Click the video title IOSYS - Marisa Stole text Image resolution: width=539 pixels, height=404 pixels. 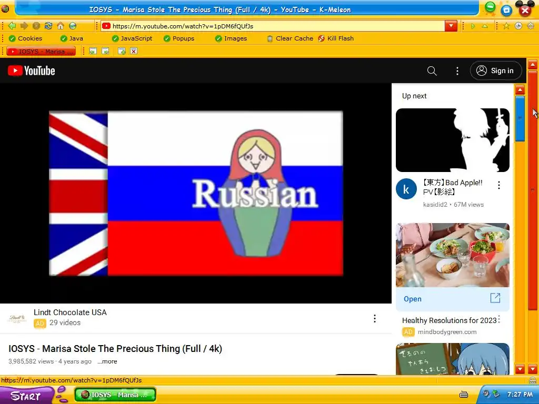(x=115, y=349)
